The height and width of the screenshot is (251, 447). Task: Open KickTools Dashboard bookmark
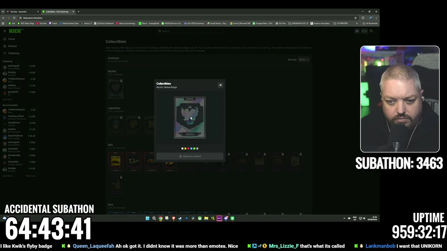click(104, 23)
